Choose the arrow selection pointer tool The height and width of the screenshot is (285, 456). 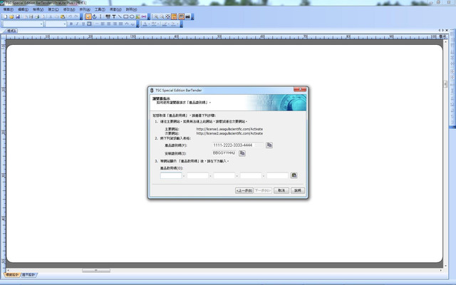tap(88, 16)
